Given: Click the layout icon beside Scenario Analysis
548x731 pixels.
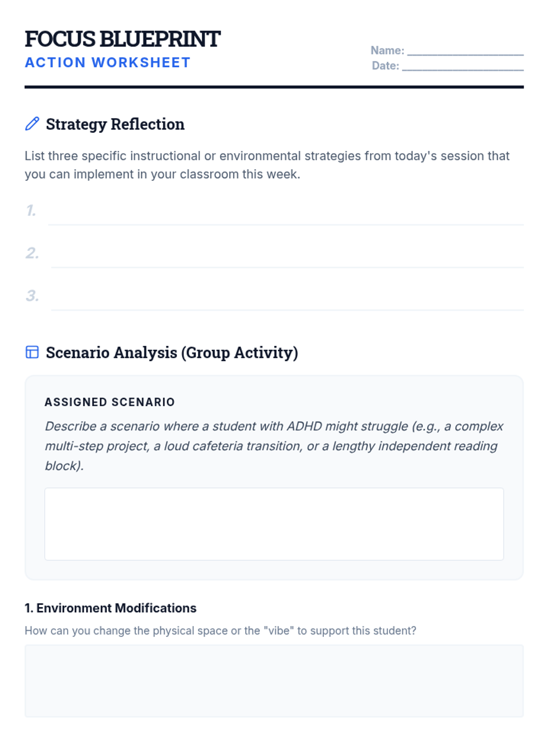Looking at the screenshot, I should pos(32,352).
